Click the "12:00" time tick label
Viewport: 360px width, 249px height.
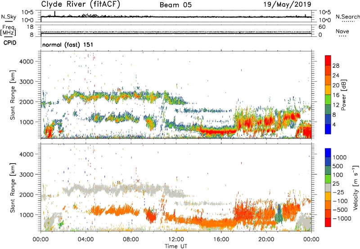(x=176, y=240)
